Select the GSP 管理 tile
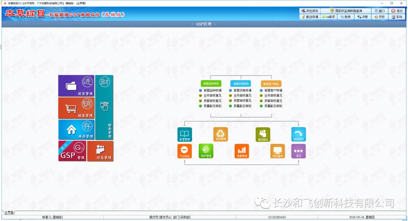Screen dimensions: 408x221 pos(72,151)
